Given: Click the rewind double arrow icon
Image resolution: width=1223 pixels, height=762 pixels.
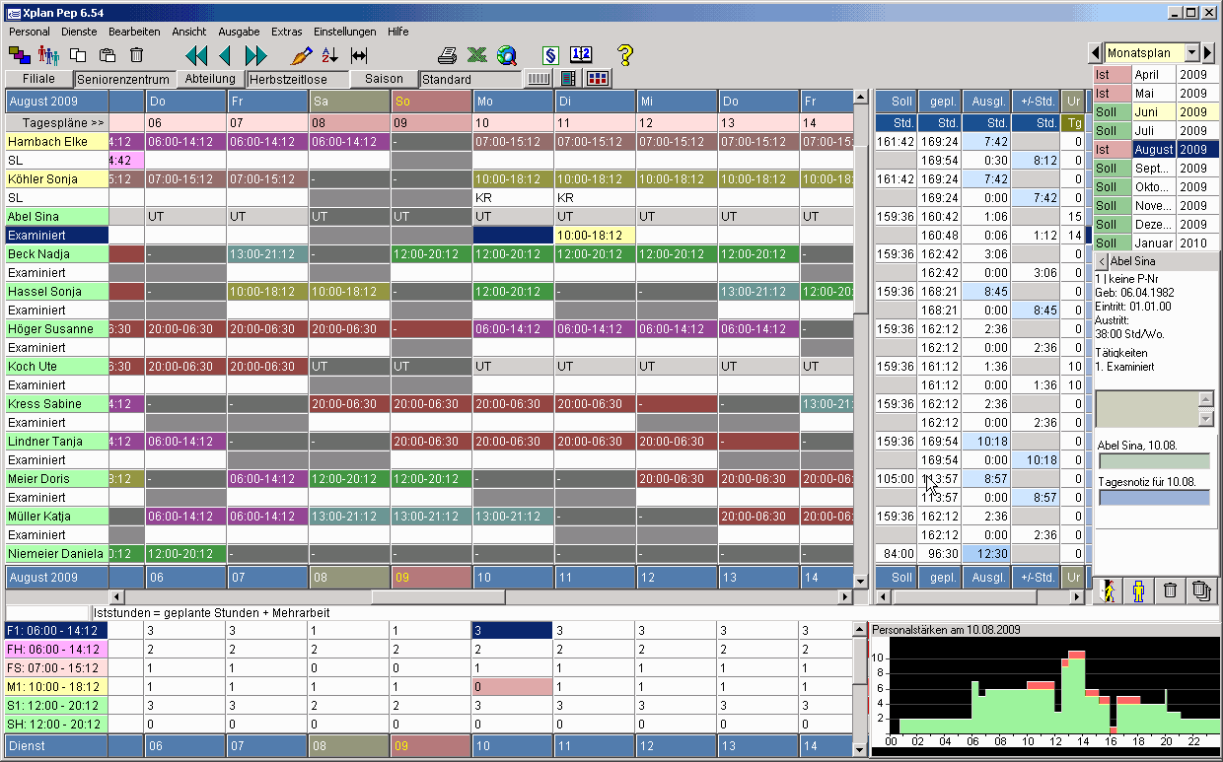Looking at the screenshot, I should (196, 55).
